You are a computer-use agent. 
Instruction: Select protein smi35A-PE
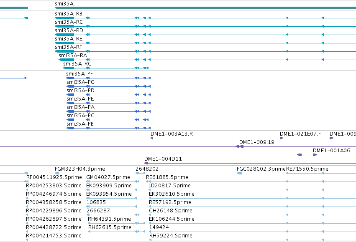[x=80, y=99]
